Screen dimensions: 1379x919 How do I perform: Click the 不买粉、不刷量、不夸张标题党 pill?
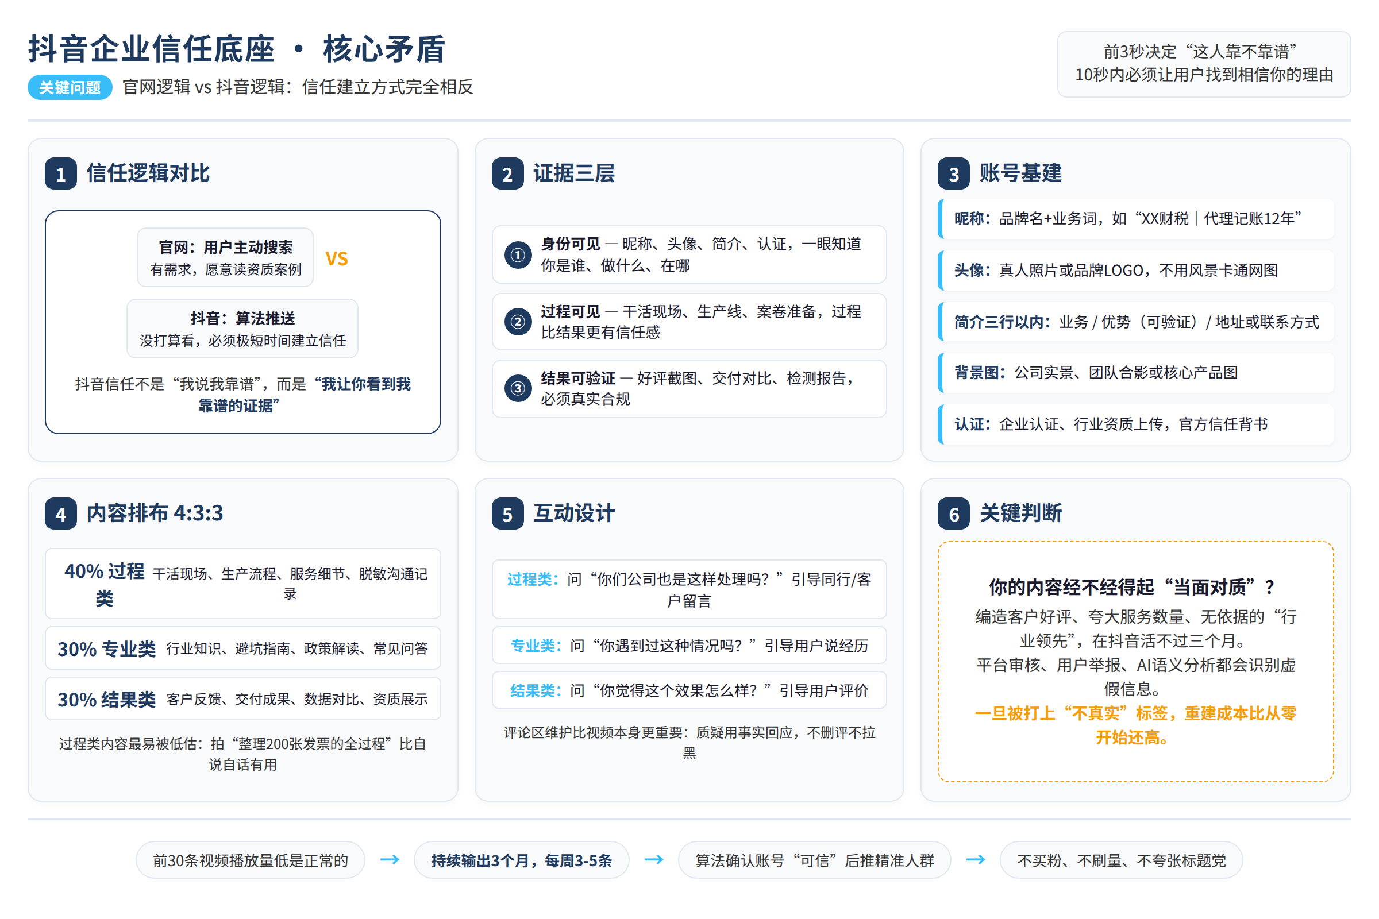pyautogui.click(x=1121, y=860)
